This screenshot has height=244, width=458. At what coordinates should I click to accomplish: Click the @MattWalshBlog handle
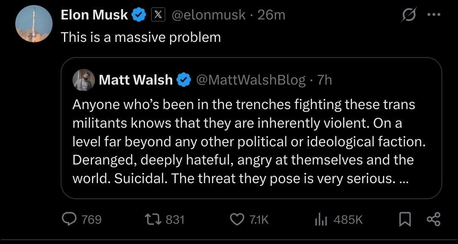click(x=251, y=80)
